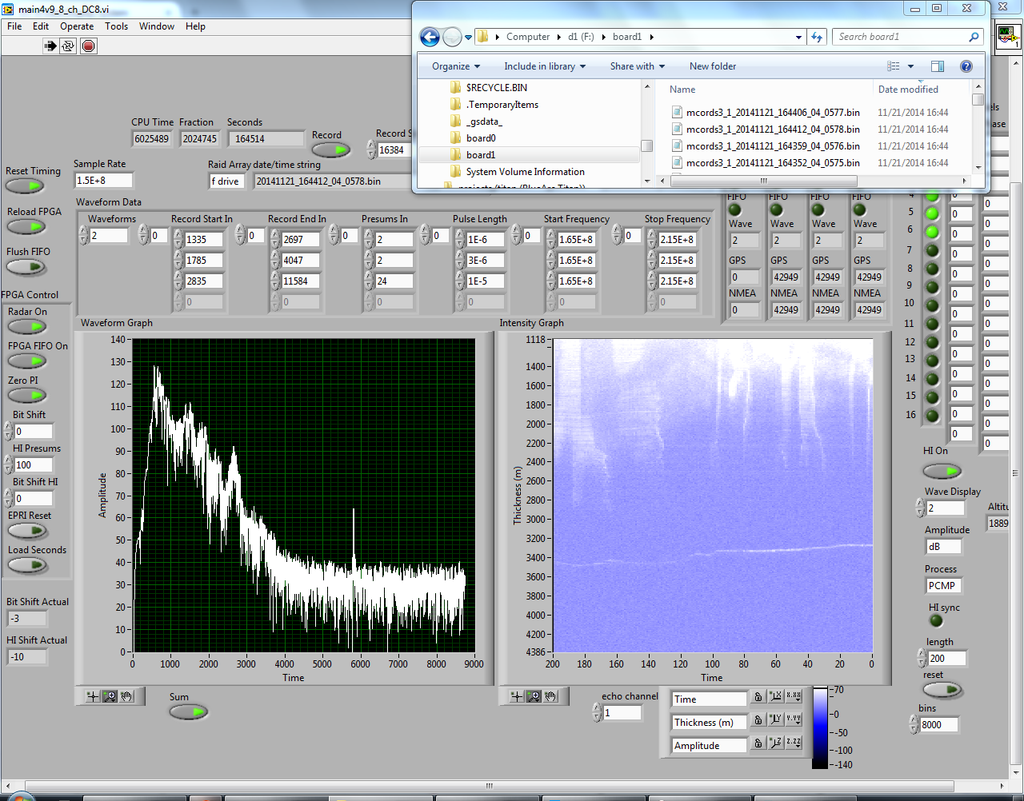Click Explorer preview pane icon

pyautogui.click(x=938, y=66)
